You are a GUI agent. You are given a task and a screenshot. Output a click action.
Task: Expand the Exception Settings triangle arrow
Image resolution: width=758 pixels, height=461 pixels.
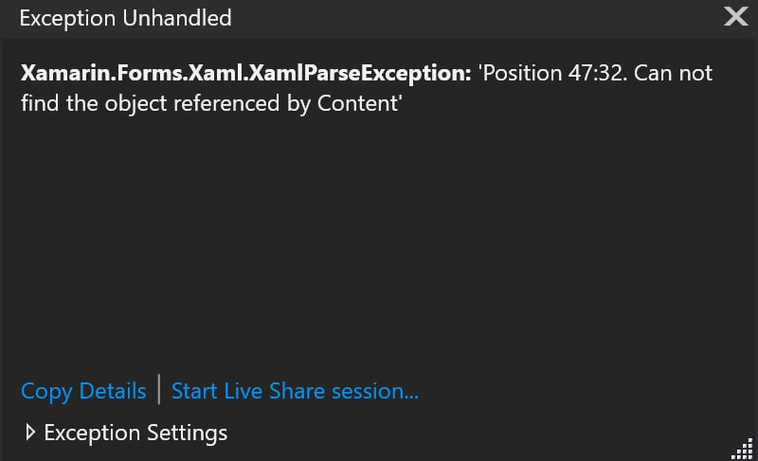coord(30,432)
